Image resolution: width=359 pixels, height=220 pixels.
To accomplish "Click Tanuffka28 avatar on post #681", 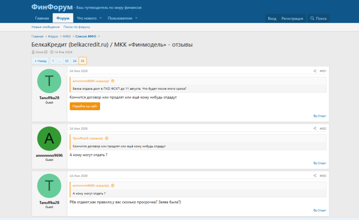I will pyautogui.click(x=49, y=81).
